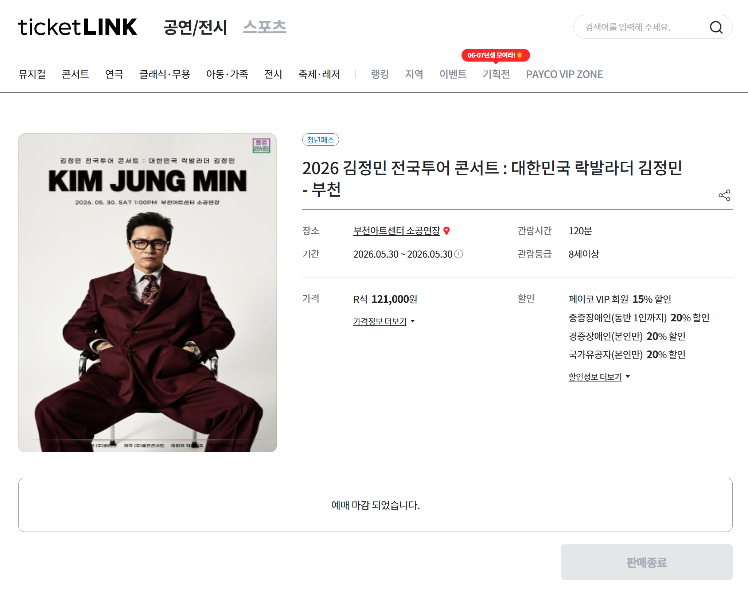Switch to the 스포츠 tab
The height and width of the screenshot is (599, 748).
point(265,27)
